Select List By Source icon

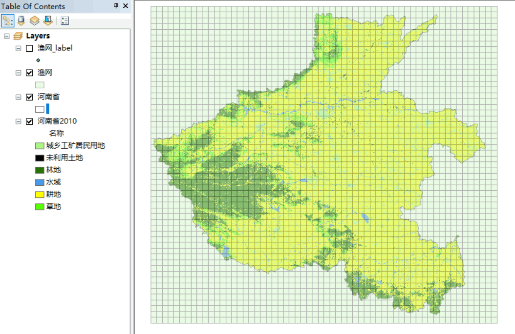[21, 21]
